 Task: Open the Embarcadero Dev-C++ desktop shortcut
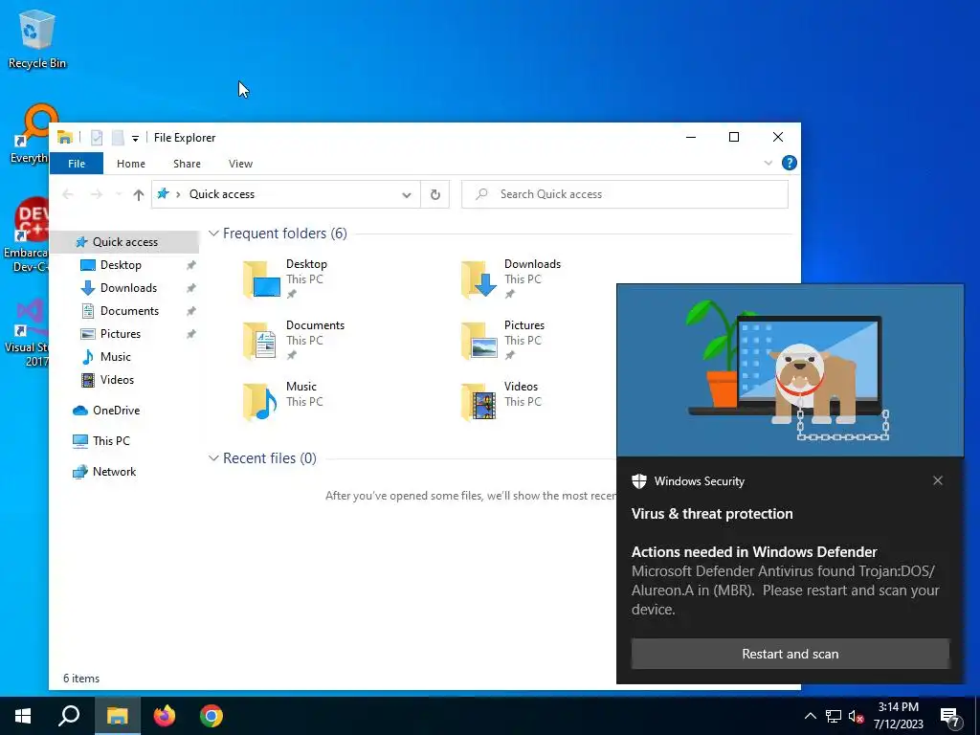tap(26, 235)
